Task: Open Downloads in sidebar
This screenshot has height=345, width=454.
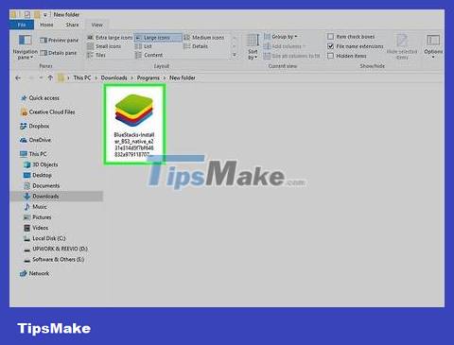Action: (x=57, y=197)
